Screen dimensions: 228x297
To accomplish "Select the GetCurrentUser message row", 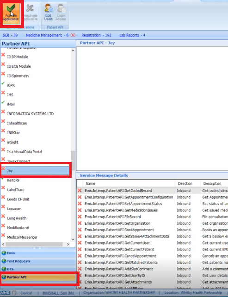I will point(153,243).
